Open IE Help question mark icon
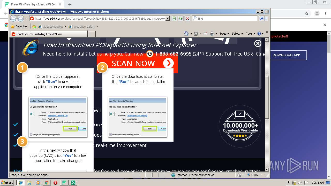This screenshot has height=186, width=331. (259, 34)
